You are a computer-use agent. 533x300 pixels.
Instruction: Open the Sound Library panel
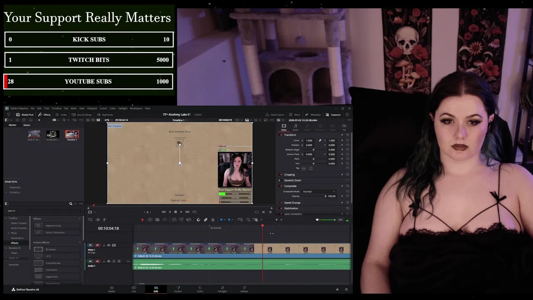82,115
